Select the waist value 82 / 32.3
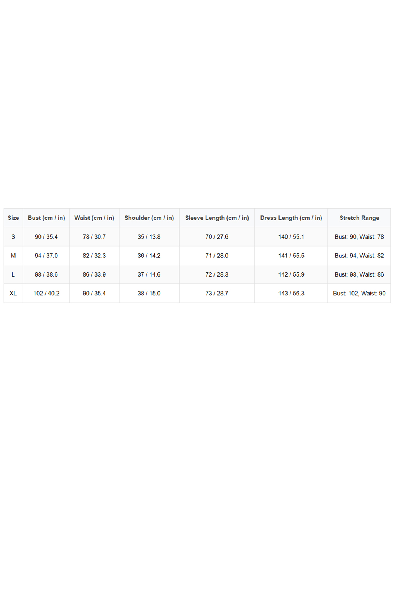The height and width of the screenshot is (590, 393). [x=94, y=255]
